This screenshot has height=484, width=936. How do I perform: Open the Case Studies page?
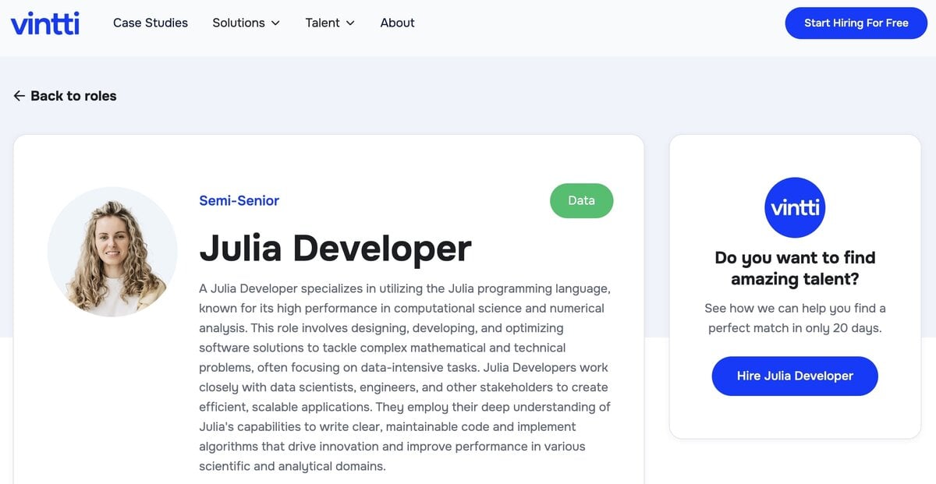(151, 23)
